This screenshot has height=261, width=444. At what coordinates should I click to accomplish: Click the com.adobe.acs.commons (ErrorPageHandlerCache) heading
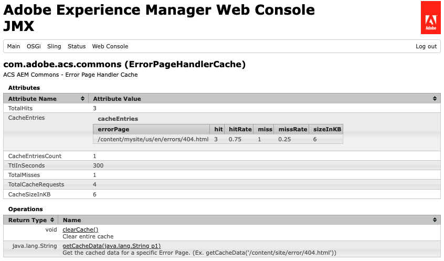point(124,64)
